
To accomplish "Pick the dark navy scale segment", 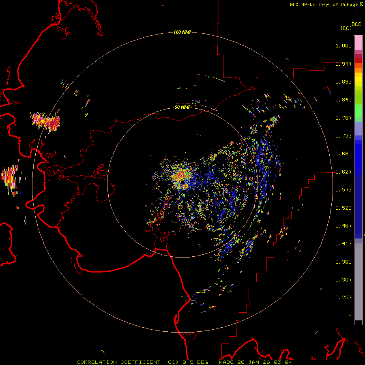I will [358, 205].
